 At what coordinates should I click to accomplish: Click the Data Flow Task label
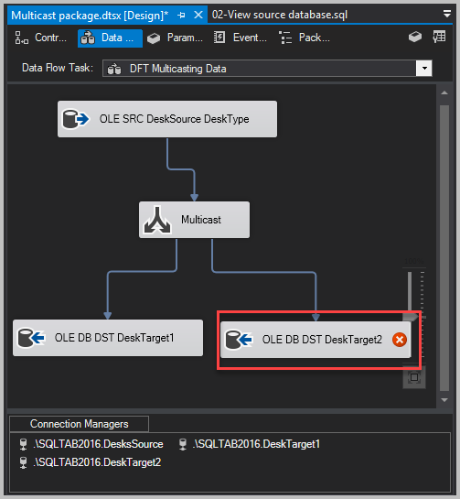pyautogui.click(x=58, y=68)
